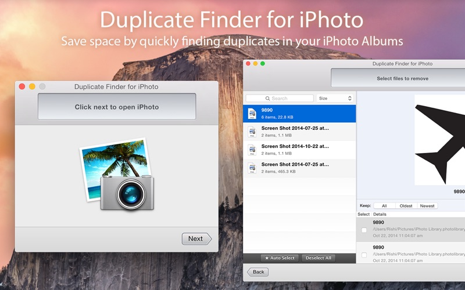Zoom the right window with green button
The width and height of the screenshot is (465, 290).
[263, 64]
